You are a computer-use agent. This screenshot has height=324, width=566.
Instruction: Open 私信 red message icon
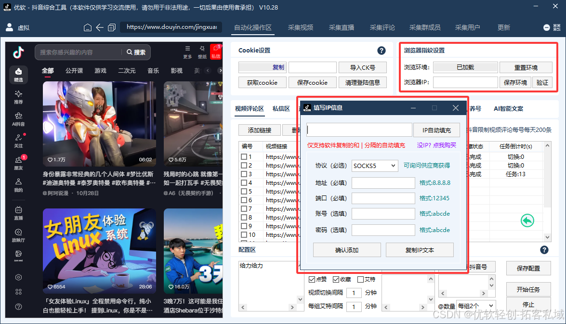click(216, 52)
